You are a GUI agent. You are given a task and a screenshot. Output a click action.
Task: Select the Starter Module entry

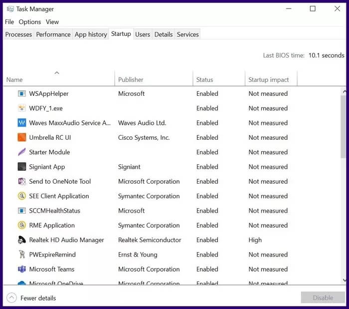pos(49,152)
